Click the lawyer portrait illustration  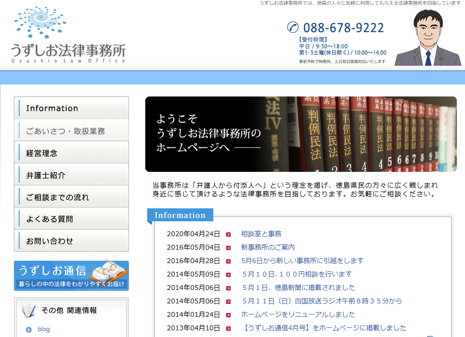pos(428,38)
